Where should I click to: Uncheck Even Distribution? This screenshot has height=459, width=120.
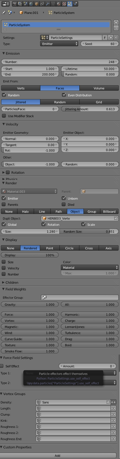(x=64, y=95)
